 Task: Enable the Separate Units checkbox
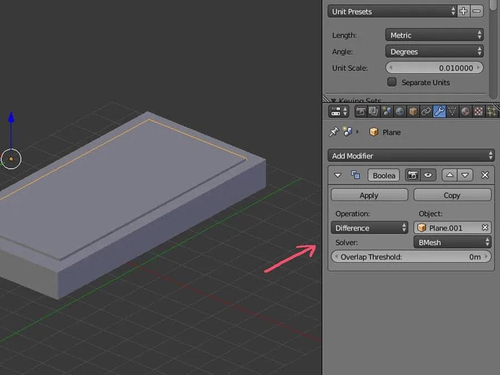(x=392, y=82)
